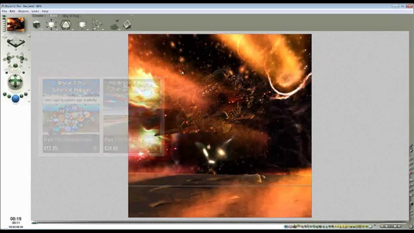Select the Resize tool icon
The height and width of the screenshot is (233, 414).
point(51,25)
